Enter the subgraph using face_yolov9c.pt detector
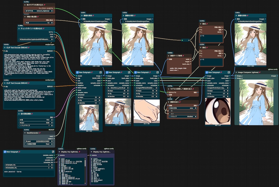Image resolution: width=279 pixels, height=187 pixels. 129,72
